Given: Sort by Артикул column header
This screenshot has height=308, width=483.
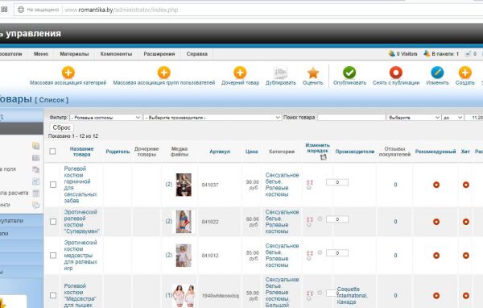Looking at the screenshot, I should pyautogui.click(x=220, y=152).
